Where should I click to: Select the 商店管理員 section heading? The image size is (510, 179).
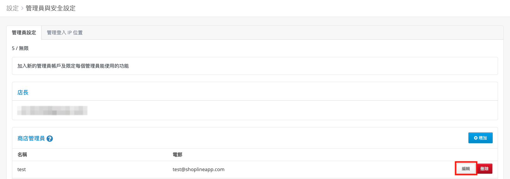point(31,138)
